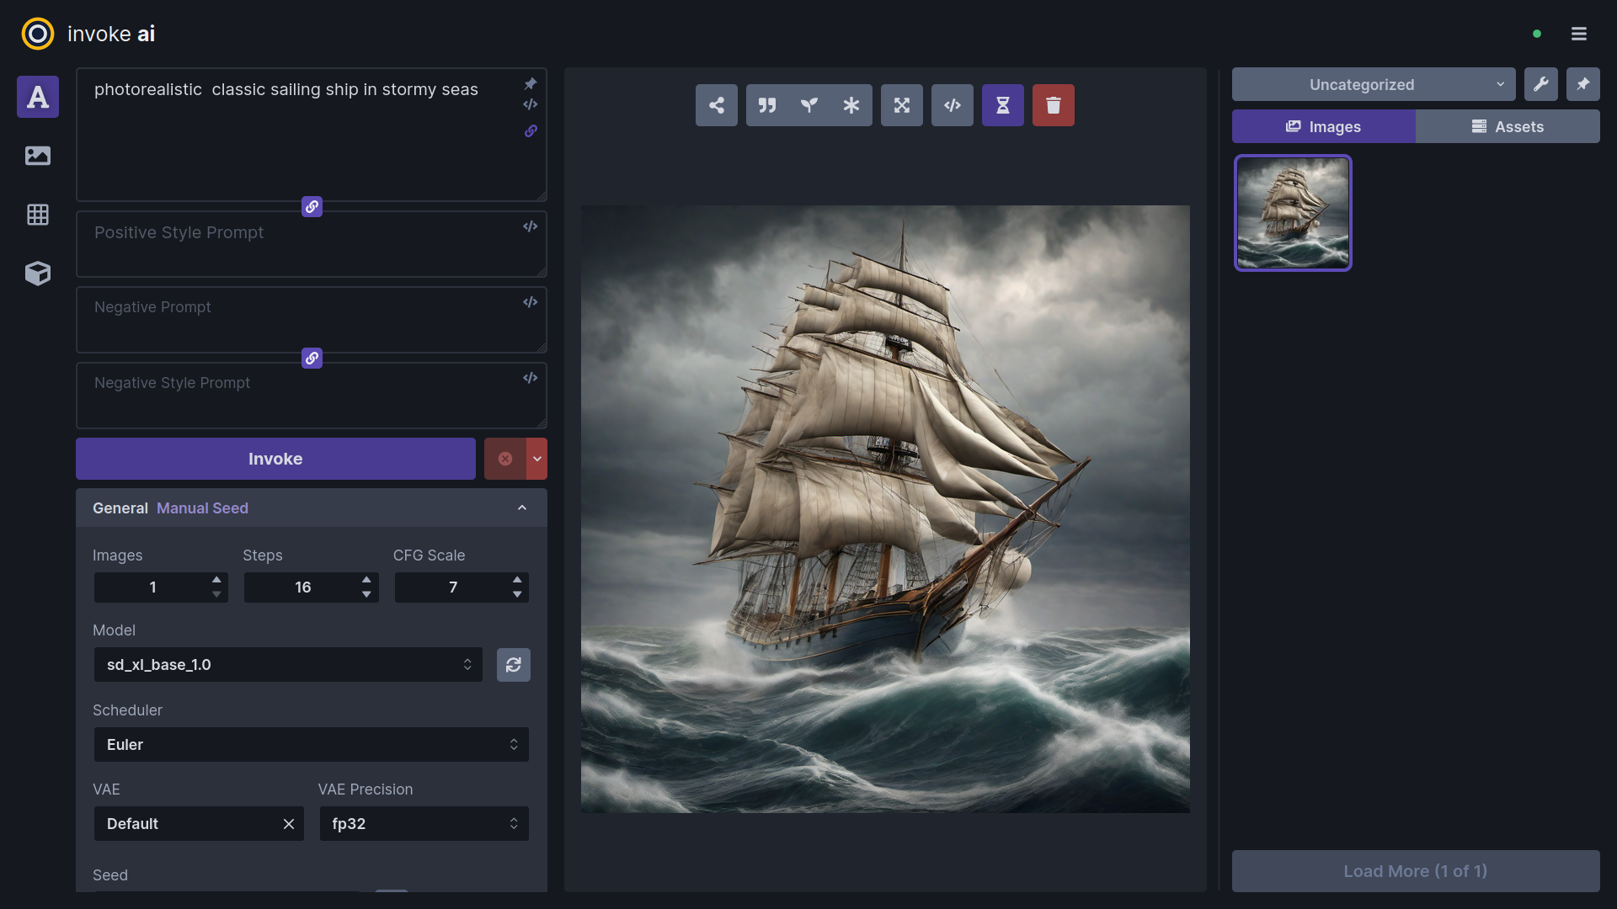
Task: Select the Images gallery tab
Action: 1323,126
